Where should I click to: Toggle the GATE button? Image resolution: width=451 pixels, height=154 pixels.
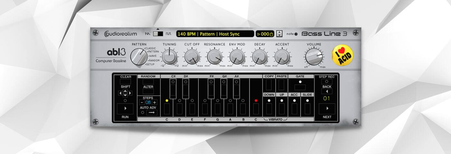point(300,87)
